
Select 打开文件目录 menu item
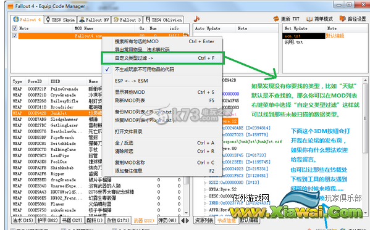162,131
